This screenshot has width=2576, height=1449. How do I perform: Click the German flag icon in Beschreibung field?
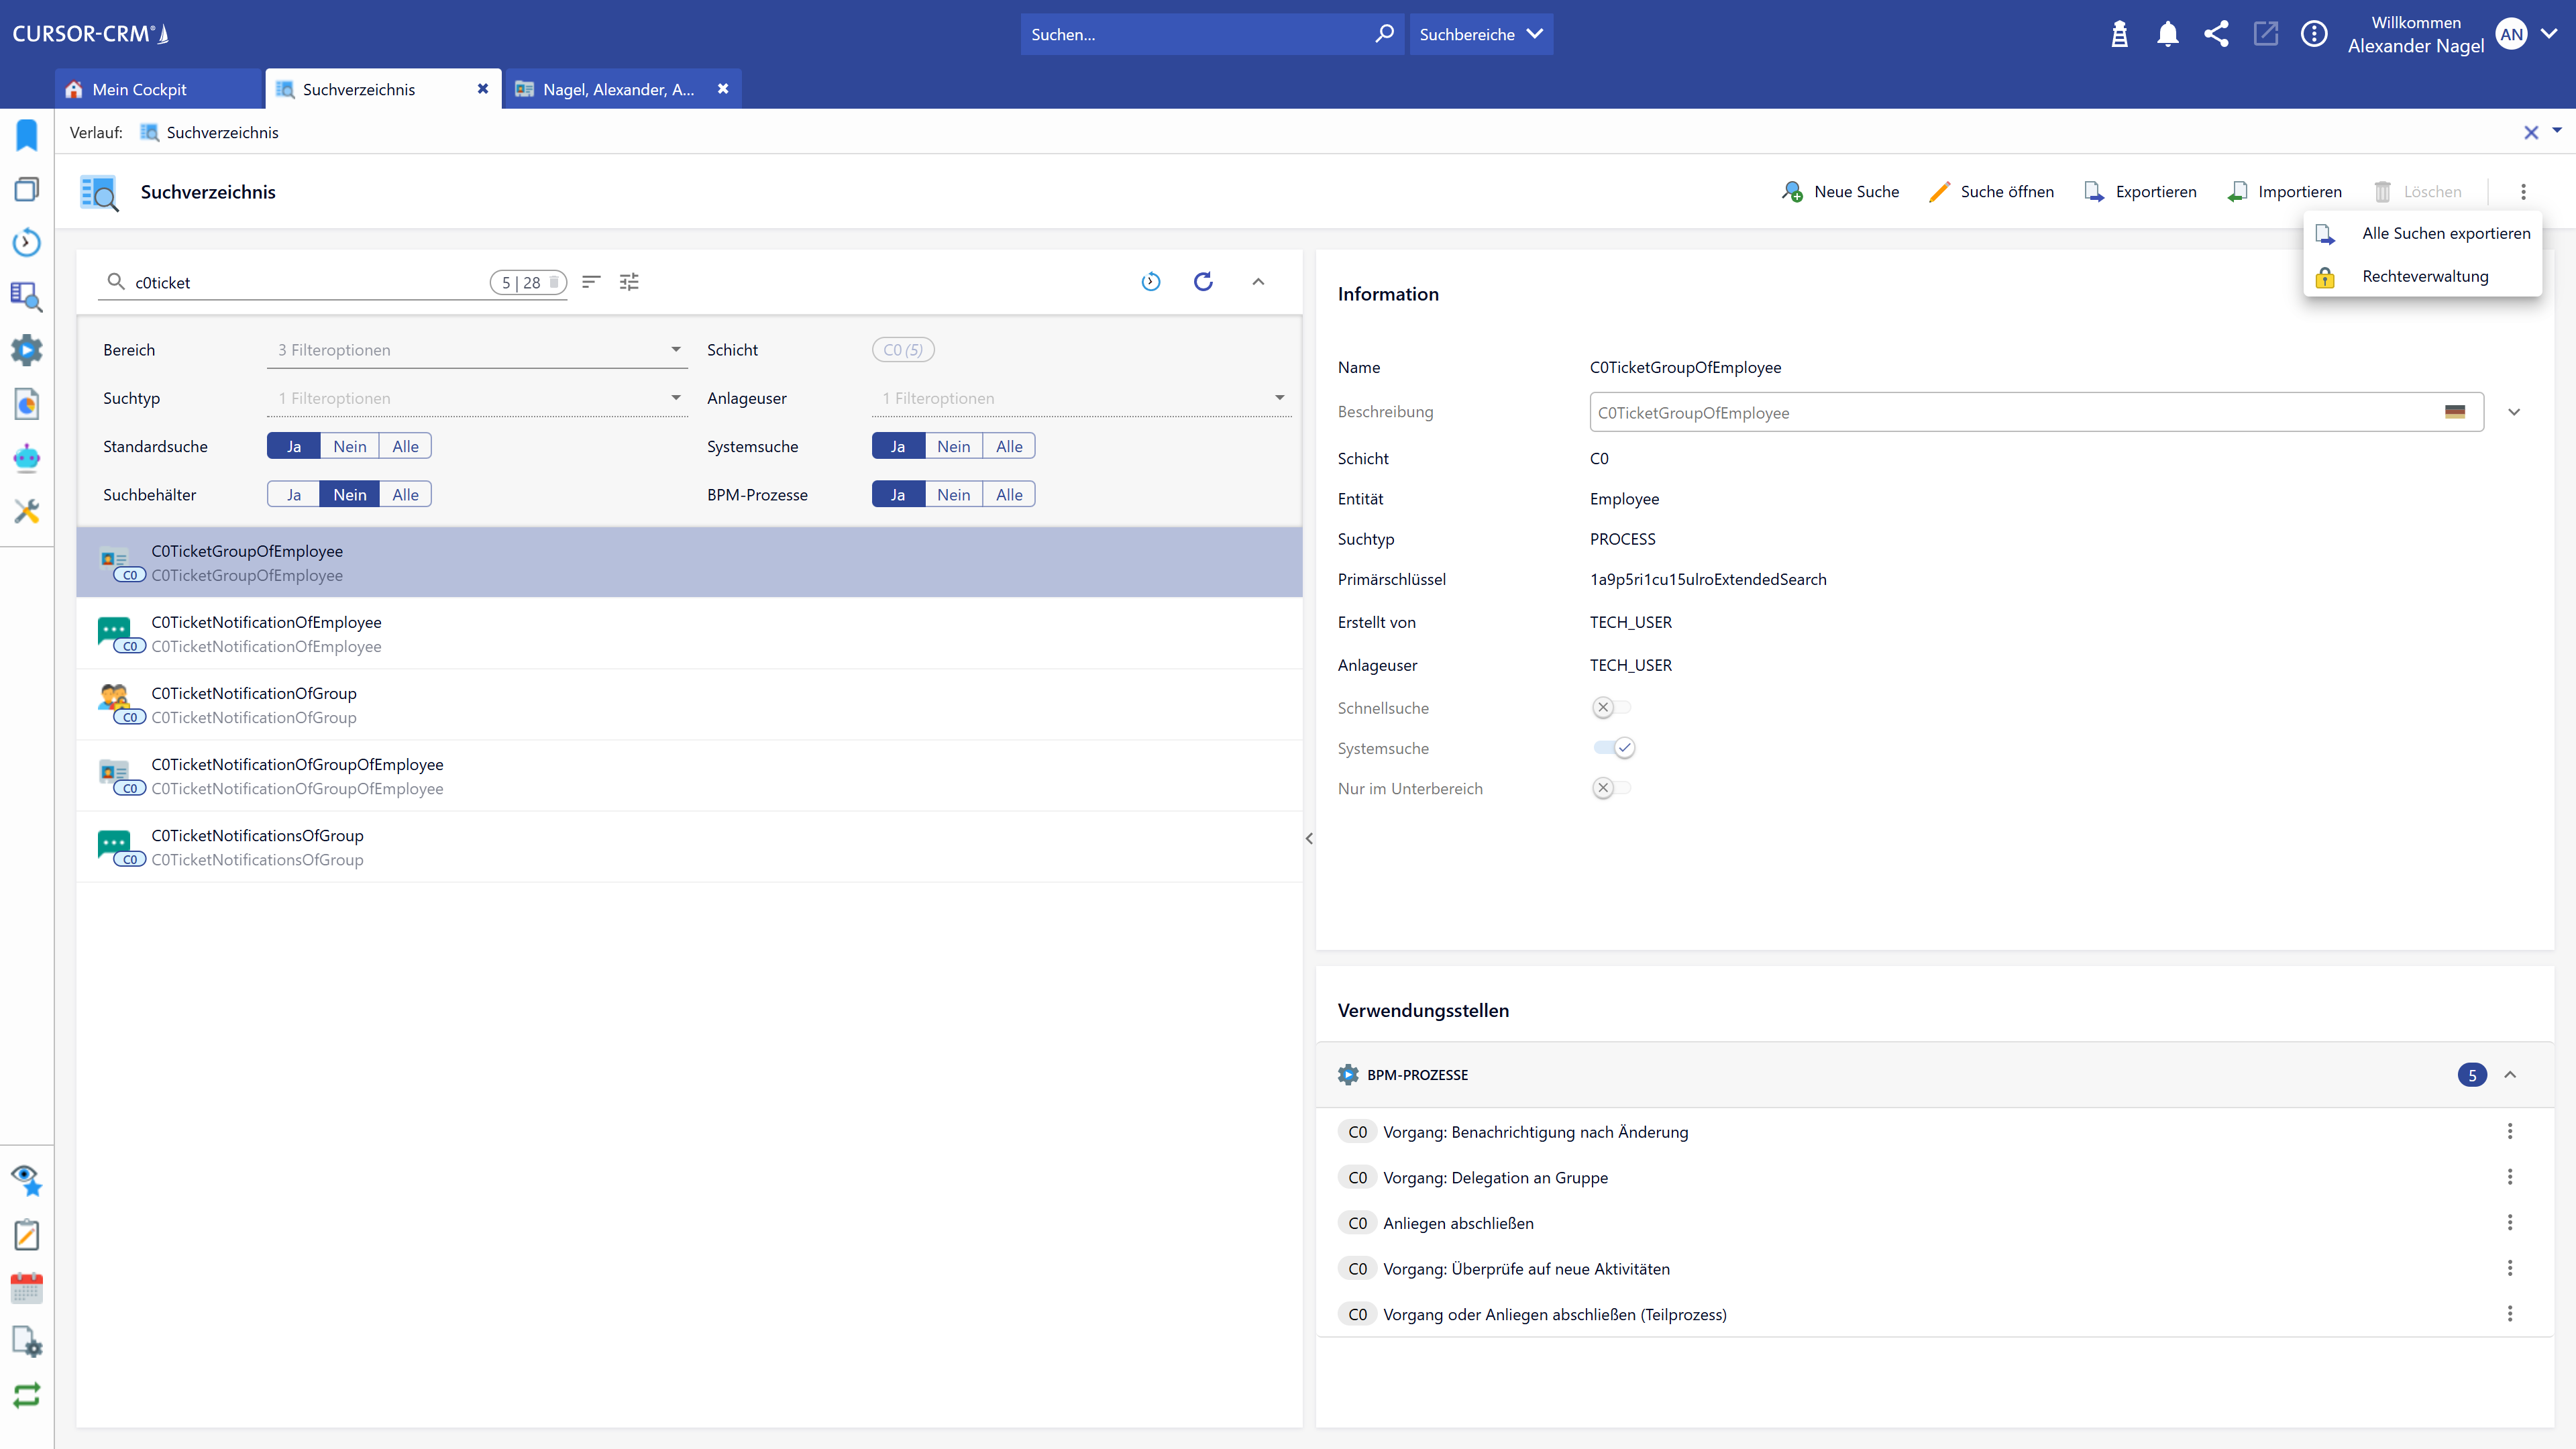[2454, 412]
